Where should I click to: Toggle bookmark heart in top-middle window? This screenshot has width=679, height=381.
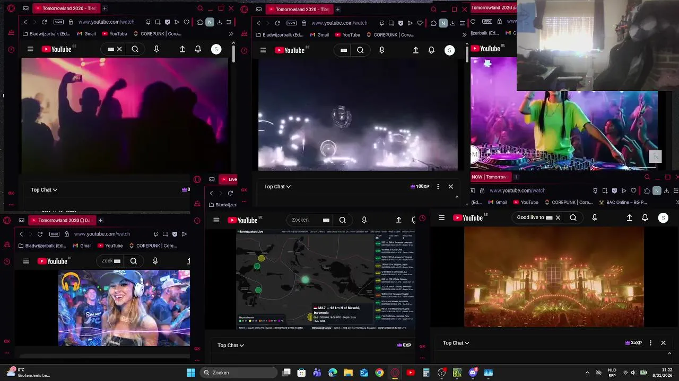click(420, 23)
